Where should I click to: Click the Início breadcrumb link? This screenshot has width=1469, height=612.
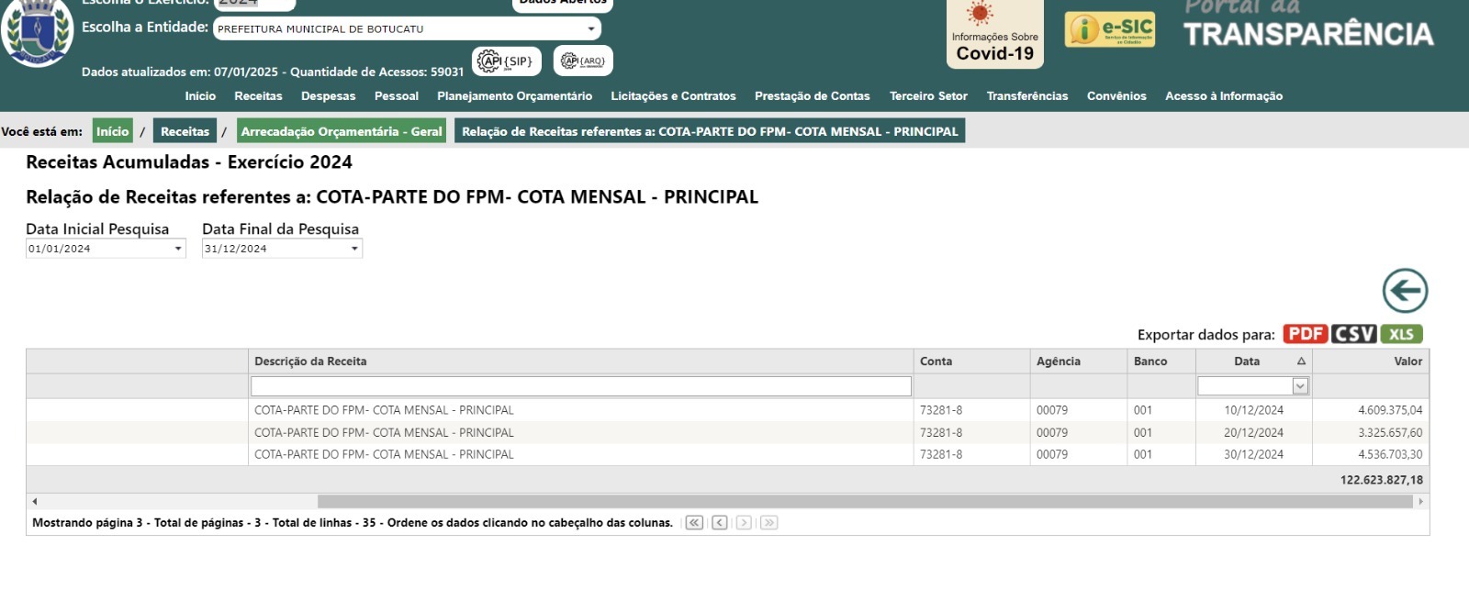click(x=112, y=131)
